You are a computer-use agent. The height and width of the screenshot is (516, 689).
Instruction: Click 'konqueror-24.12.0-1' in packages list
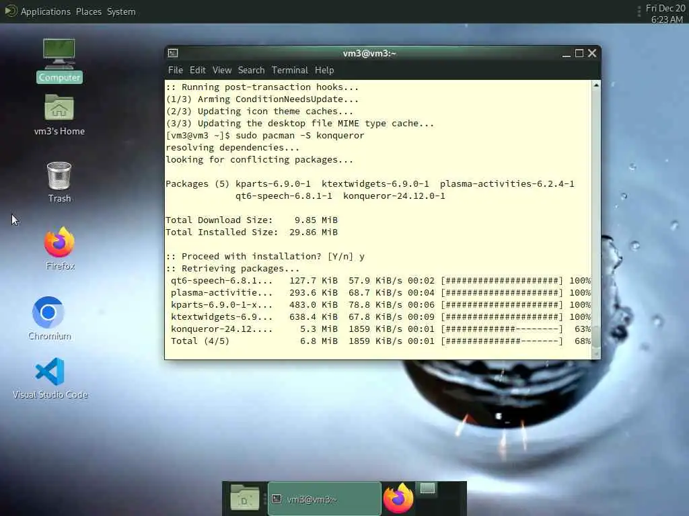(x=394, y=196)
